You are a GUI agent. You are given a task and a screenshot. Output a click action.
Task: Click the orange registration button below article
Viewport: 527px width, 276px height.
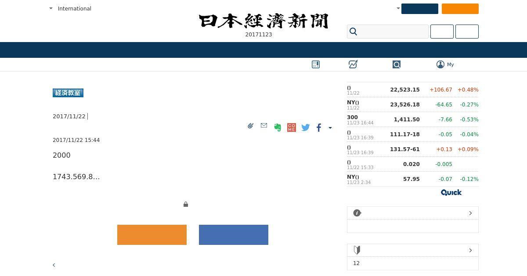click(x=152, y=235)
